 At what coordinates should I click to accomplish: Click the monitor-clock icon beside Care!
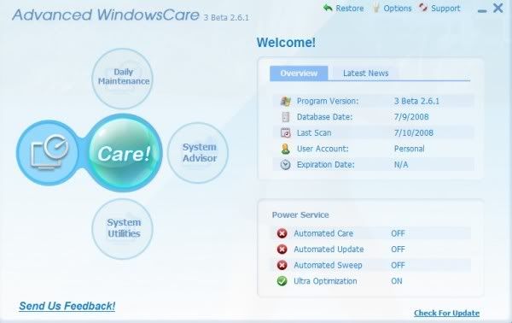49,153
